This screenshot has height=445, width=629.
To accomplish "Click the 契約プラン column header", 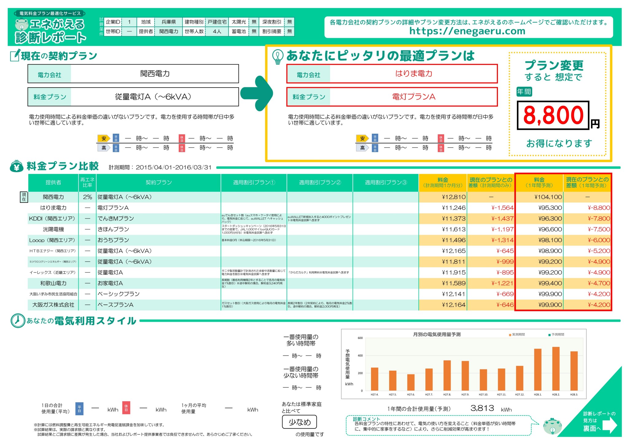I will click(158, 183).
